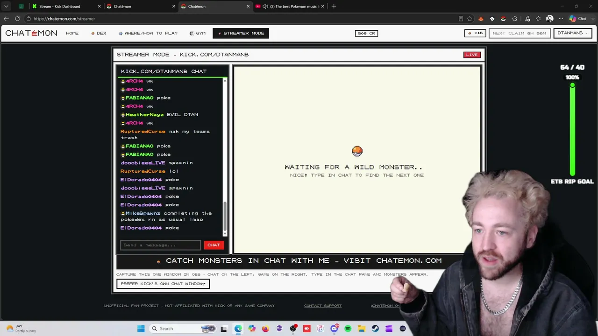Click Prefer Kick's Own Chat Window button
This screenshot has height=336, width=598.
pyautogui.click(x=163, y=284)
